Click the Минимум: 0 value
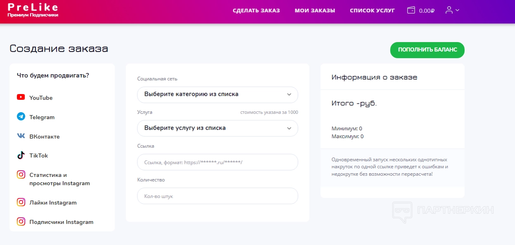 (347, 129)
